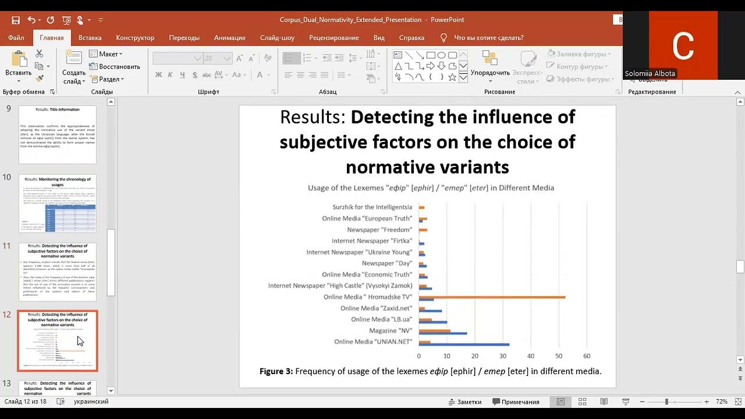Screen dimensions: 745x419
Task: Click the zoom out minus button
Action: click(x=642, y=402)
